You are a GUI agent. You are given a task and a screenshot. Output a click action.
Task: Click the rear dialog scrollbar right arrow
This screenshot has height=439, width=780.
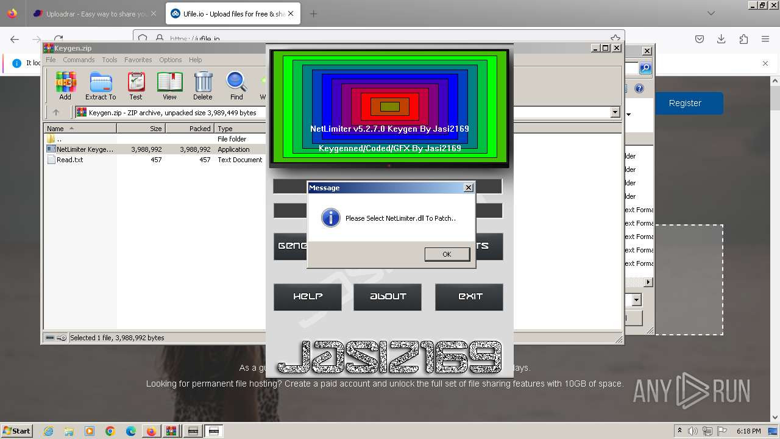coord(648,282)
